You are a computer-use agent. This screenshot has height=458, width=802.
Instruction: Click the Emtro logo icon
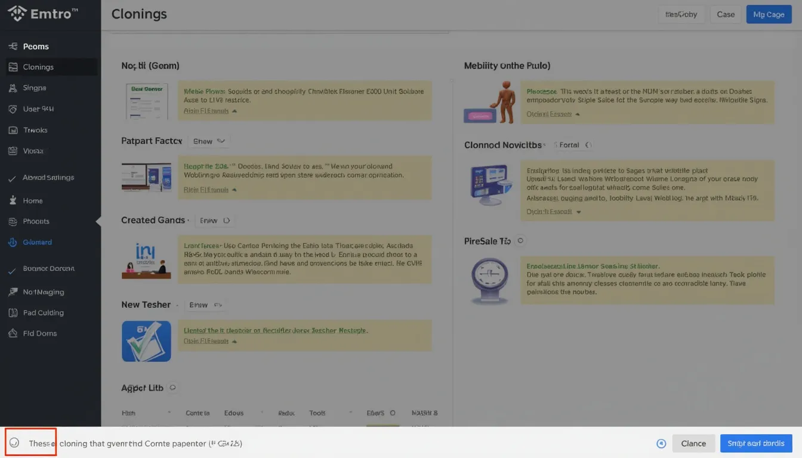(17, 13)
